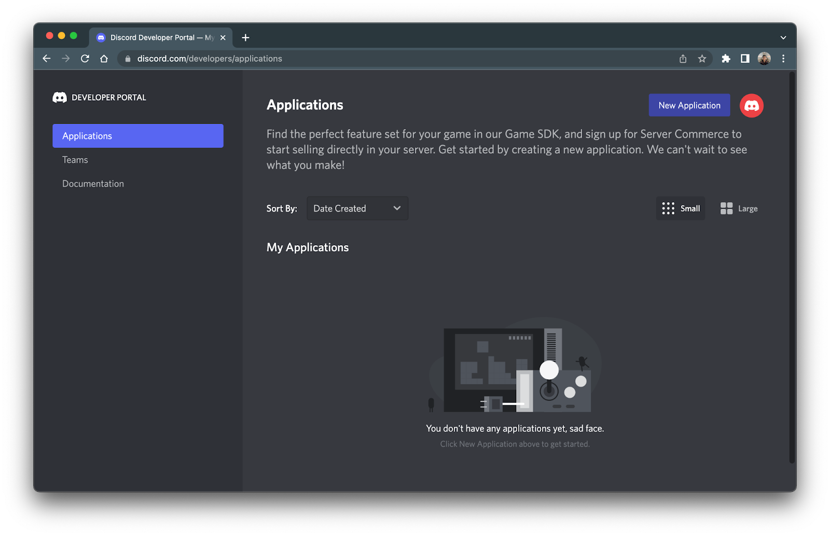Click the padlock site info icon
The height and width of the screenshot is (536, 830).
tap(128, 59)
